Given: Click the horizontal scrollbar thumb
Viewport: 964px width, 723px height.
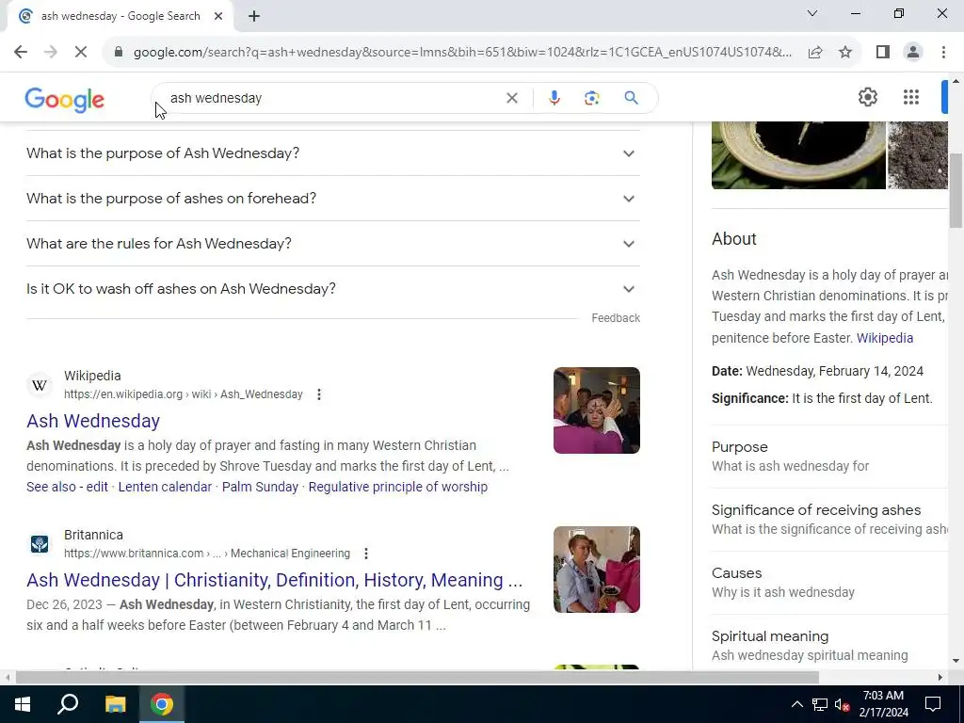Looking at the screenshot, I should pos(417,678).
